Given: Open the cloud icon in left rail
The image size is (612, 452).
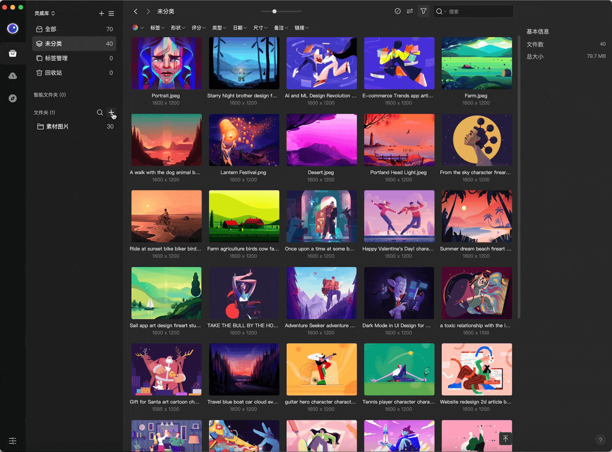Looking at the screenshot, I should point(12,75).
